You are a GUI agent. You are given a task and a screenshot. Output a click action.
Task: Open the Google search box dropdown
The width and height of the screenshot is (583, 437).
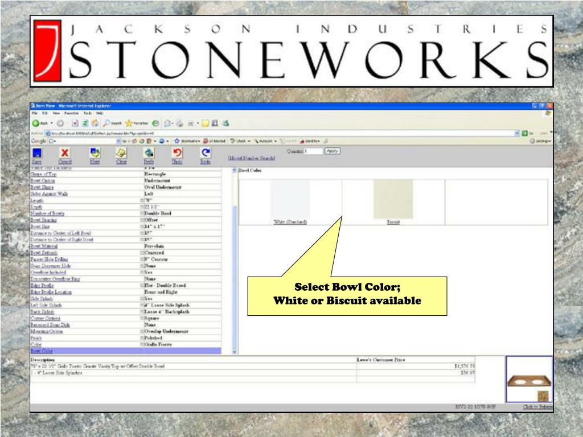coord(118,141)
